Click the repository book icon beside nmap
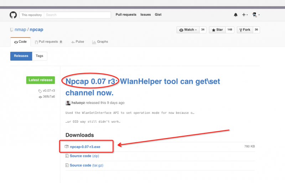The width and height of the screenshot is (285, 183). tap(12, 30)
